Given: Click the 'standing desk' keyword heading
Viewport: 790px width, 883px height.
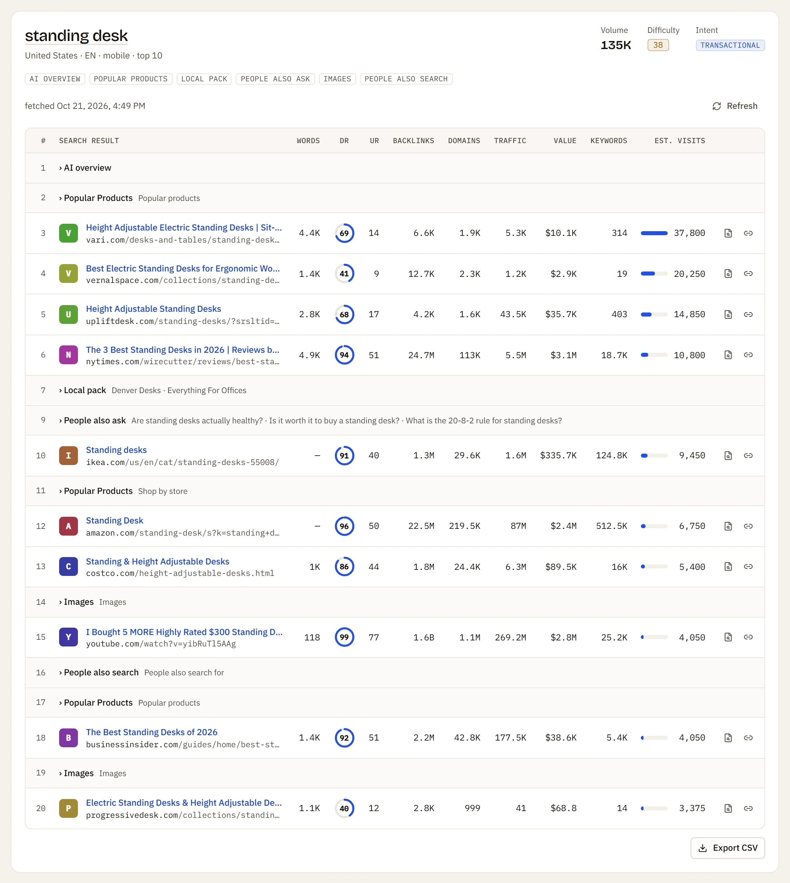Looking at the screenshot, I should tap(76, 36).
